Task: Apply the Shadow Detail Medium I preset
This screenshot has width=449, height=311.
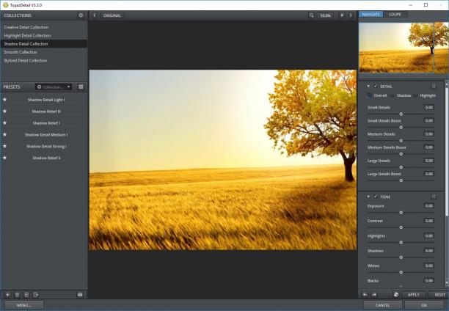Action: [x=46, y=134]
